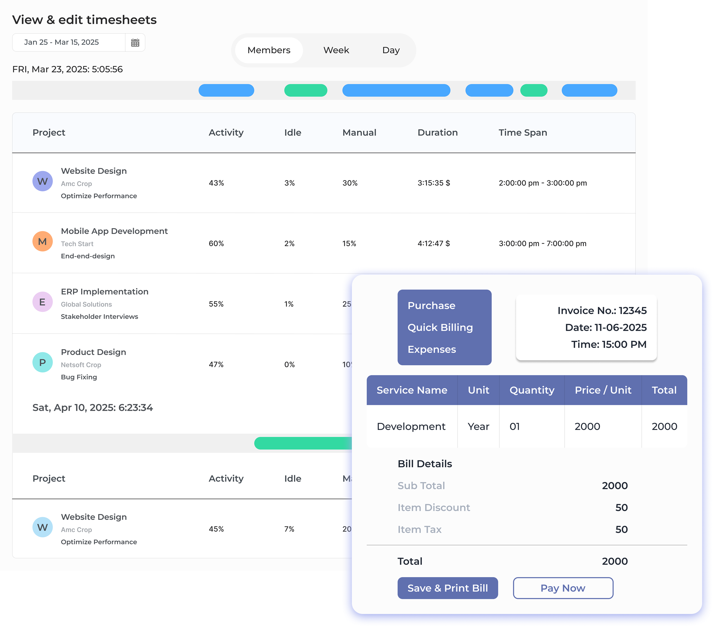Image resolution: width=713 pixels, height=627 pixels.
Task: Click the 47% activity value
Action: pyautogui.click(x=216, y=365)
